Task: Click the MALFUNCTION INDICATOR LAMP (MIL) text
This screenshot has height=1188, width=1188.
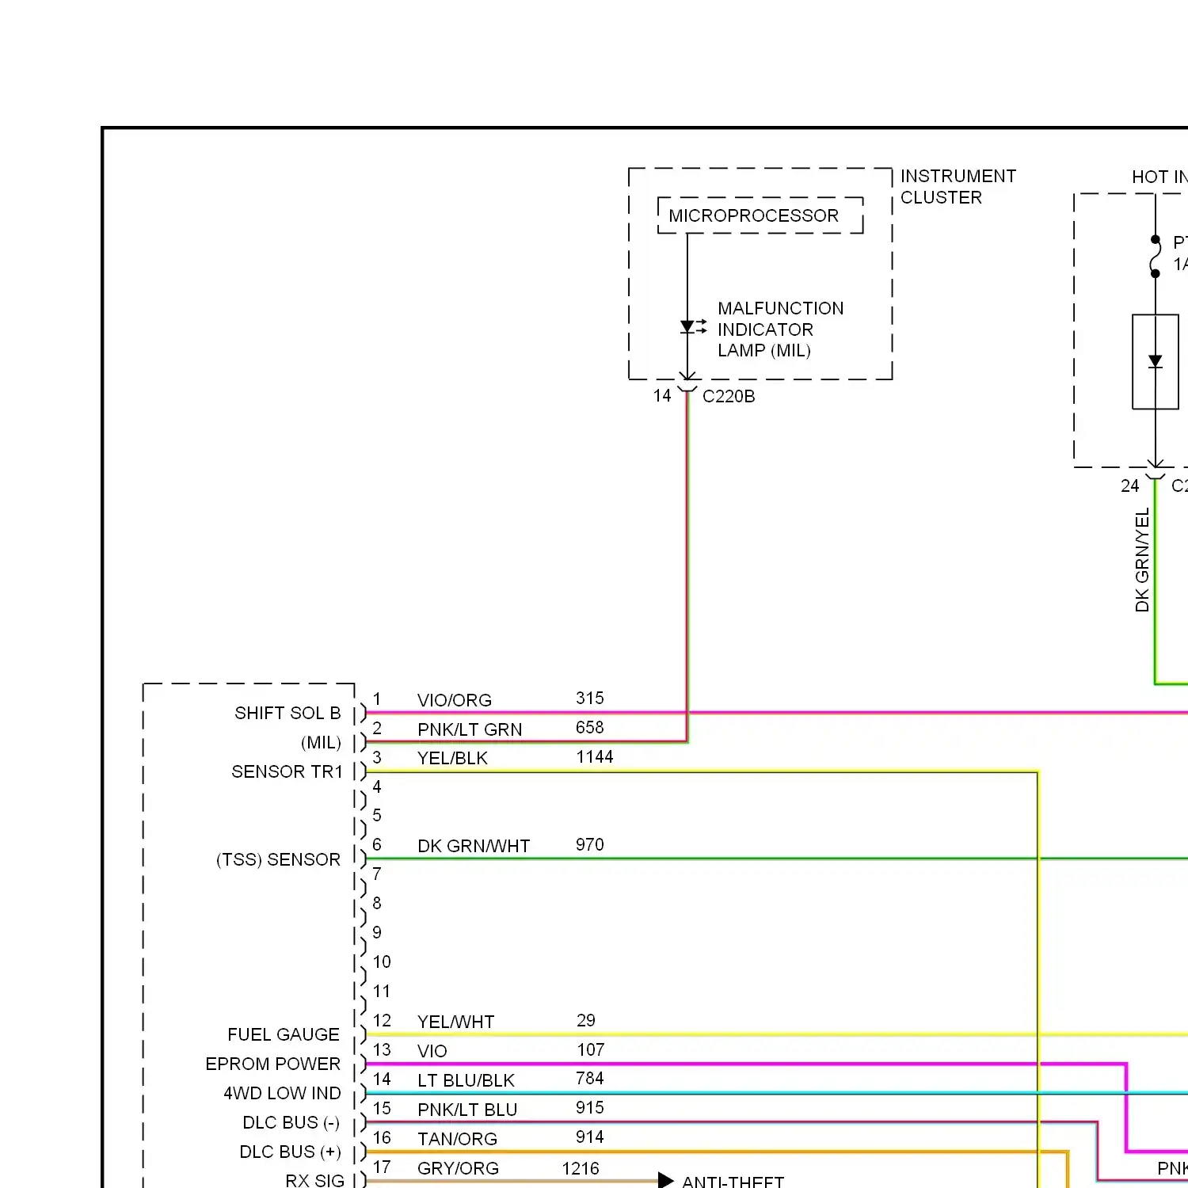Action: coord(780,329)
